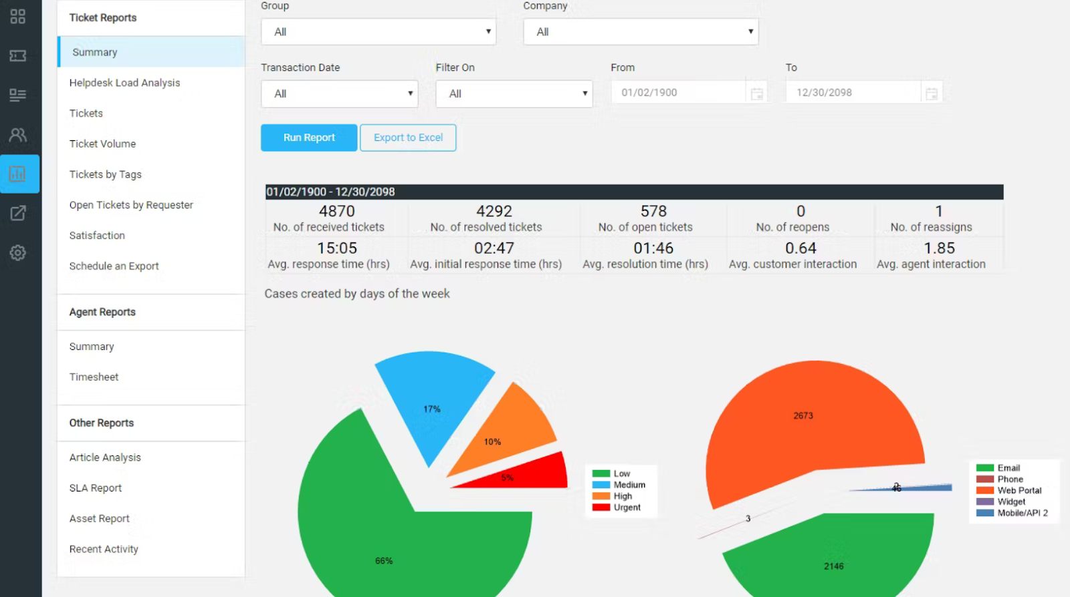This screenshot has width=1070, height=597.
Task: Click the 1.85 agent interaction value
Action: pyautogui.click(x=939, y=248)
